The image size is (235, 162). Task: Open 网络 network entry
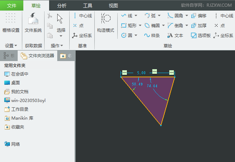tap(12, 144)
